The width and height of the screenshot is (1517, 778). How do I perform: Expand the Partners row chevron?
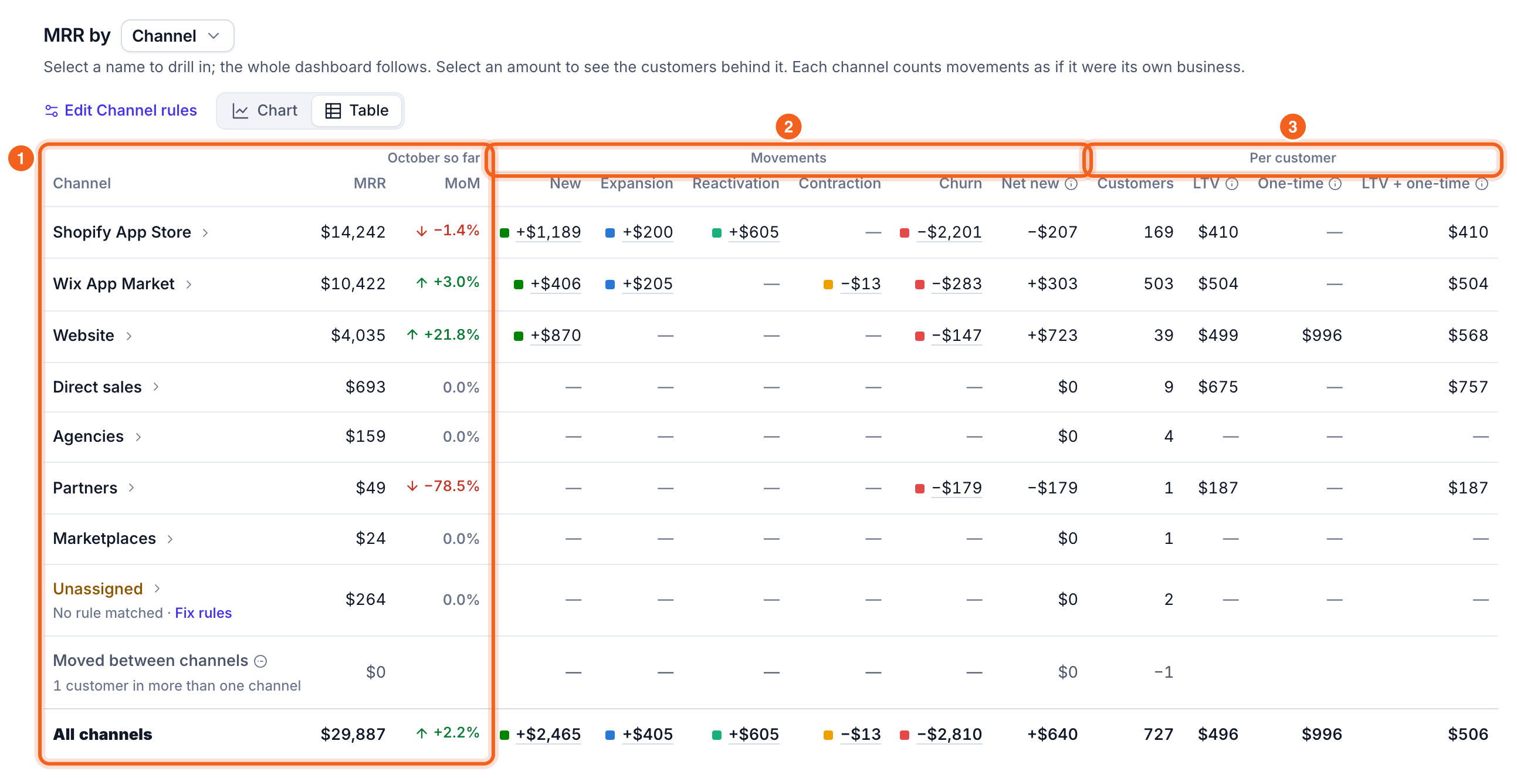(x=131, y=488)
